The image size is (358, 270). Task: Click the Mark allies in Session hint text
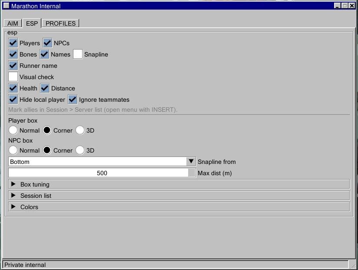tap(93, 110)
